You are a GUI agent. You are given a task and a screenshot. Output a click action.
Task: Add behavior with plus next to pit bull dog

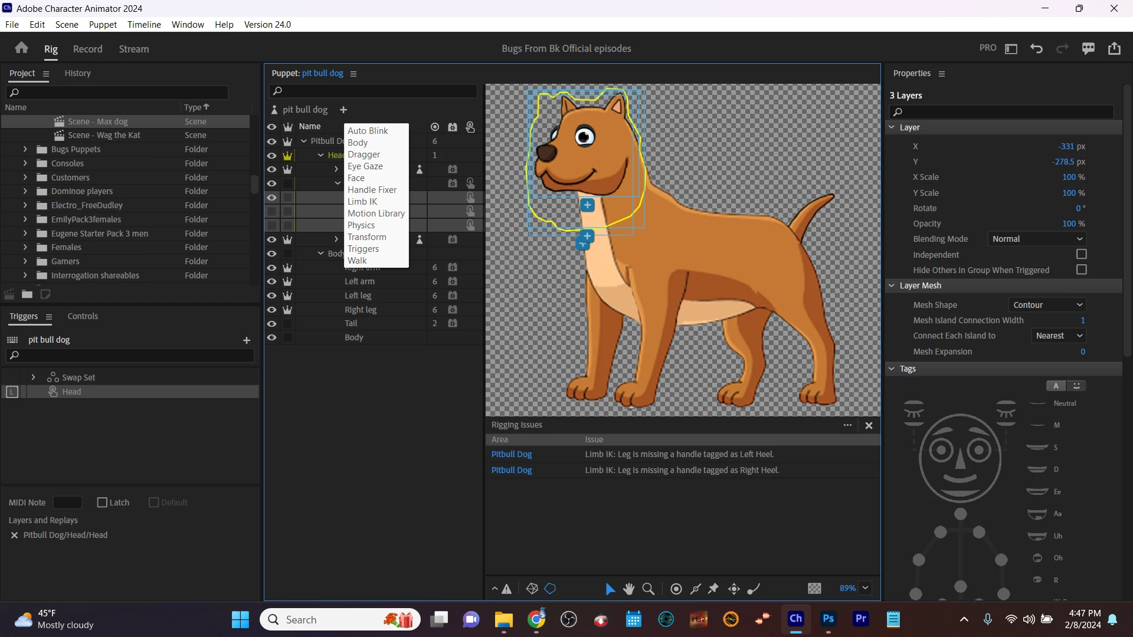[343, 110]
